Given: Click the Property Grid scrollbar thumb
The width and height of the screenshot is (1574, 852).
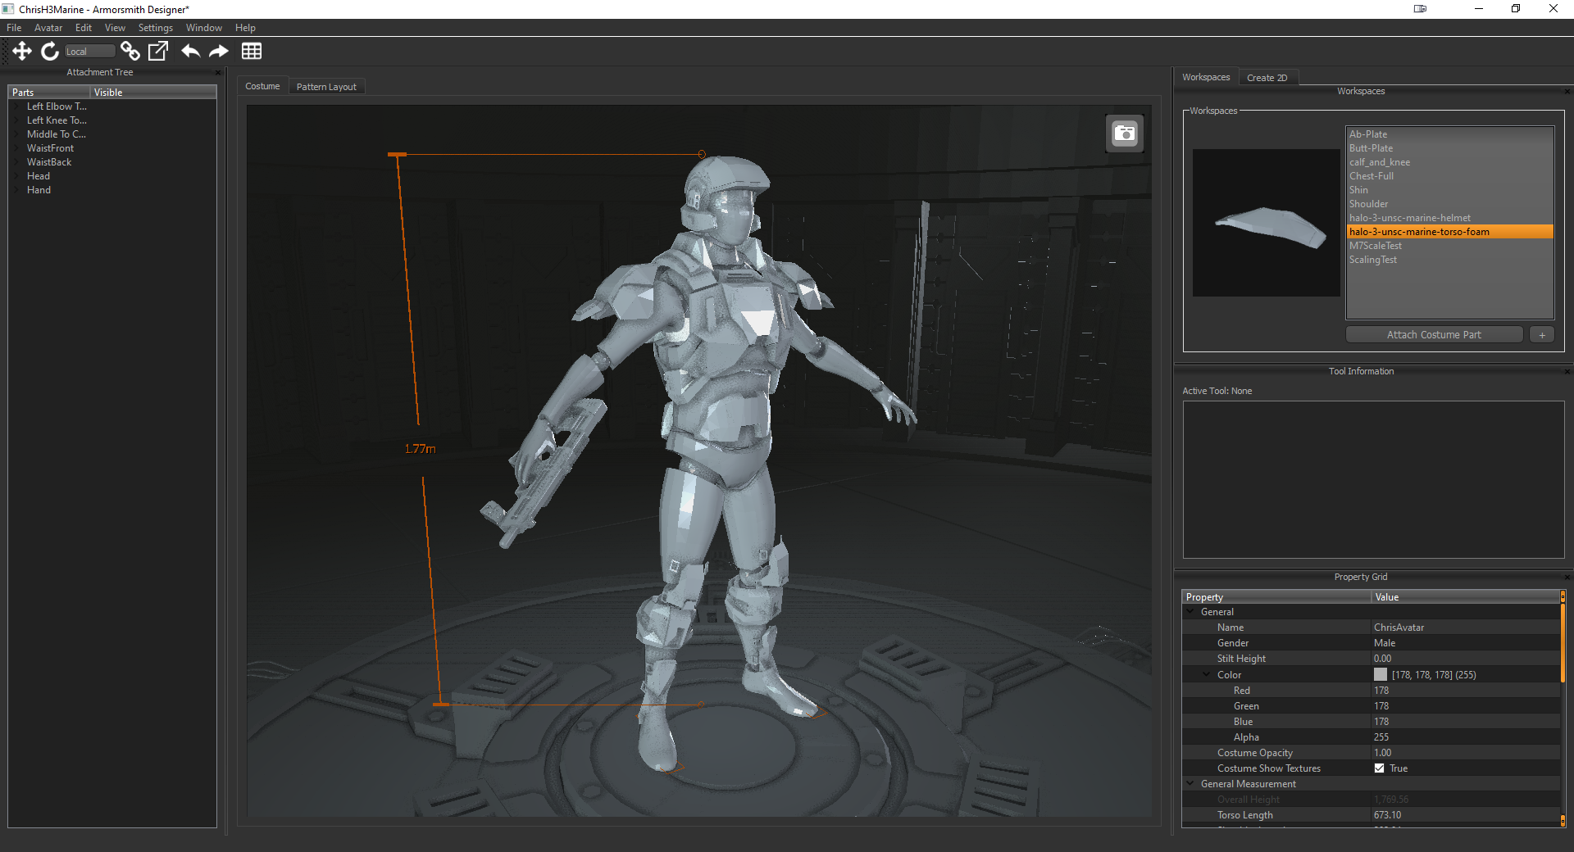Looking at the screenshot, I should 1563,643.
